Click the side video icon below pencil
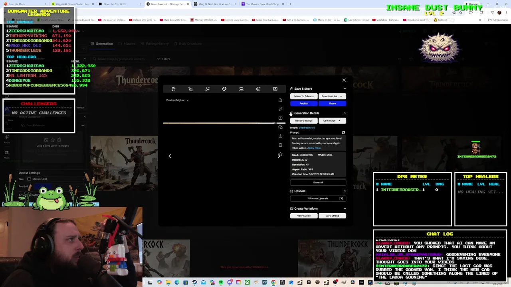This screenshot has width=511, height=287. click(280, 118)
